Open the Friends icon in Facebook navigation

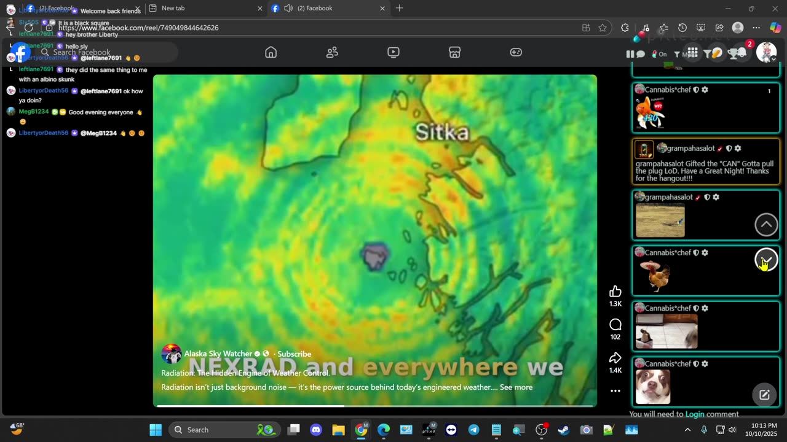click(332, 52)
